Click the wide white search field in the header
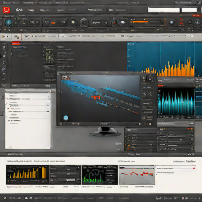 tap(164, 10)
